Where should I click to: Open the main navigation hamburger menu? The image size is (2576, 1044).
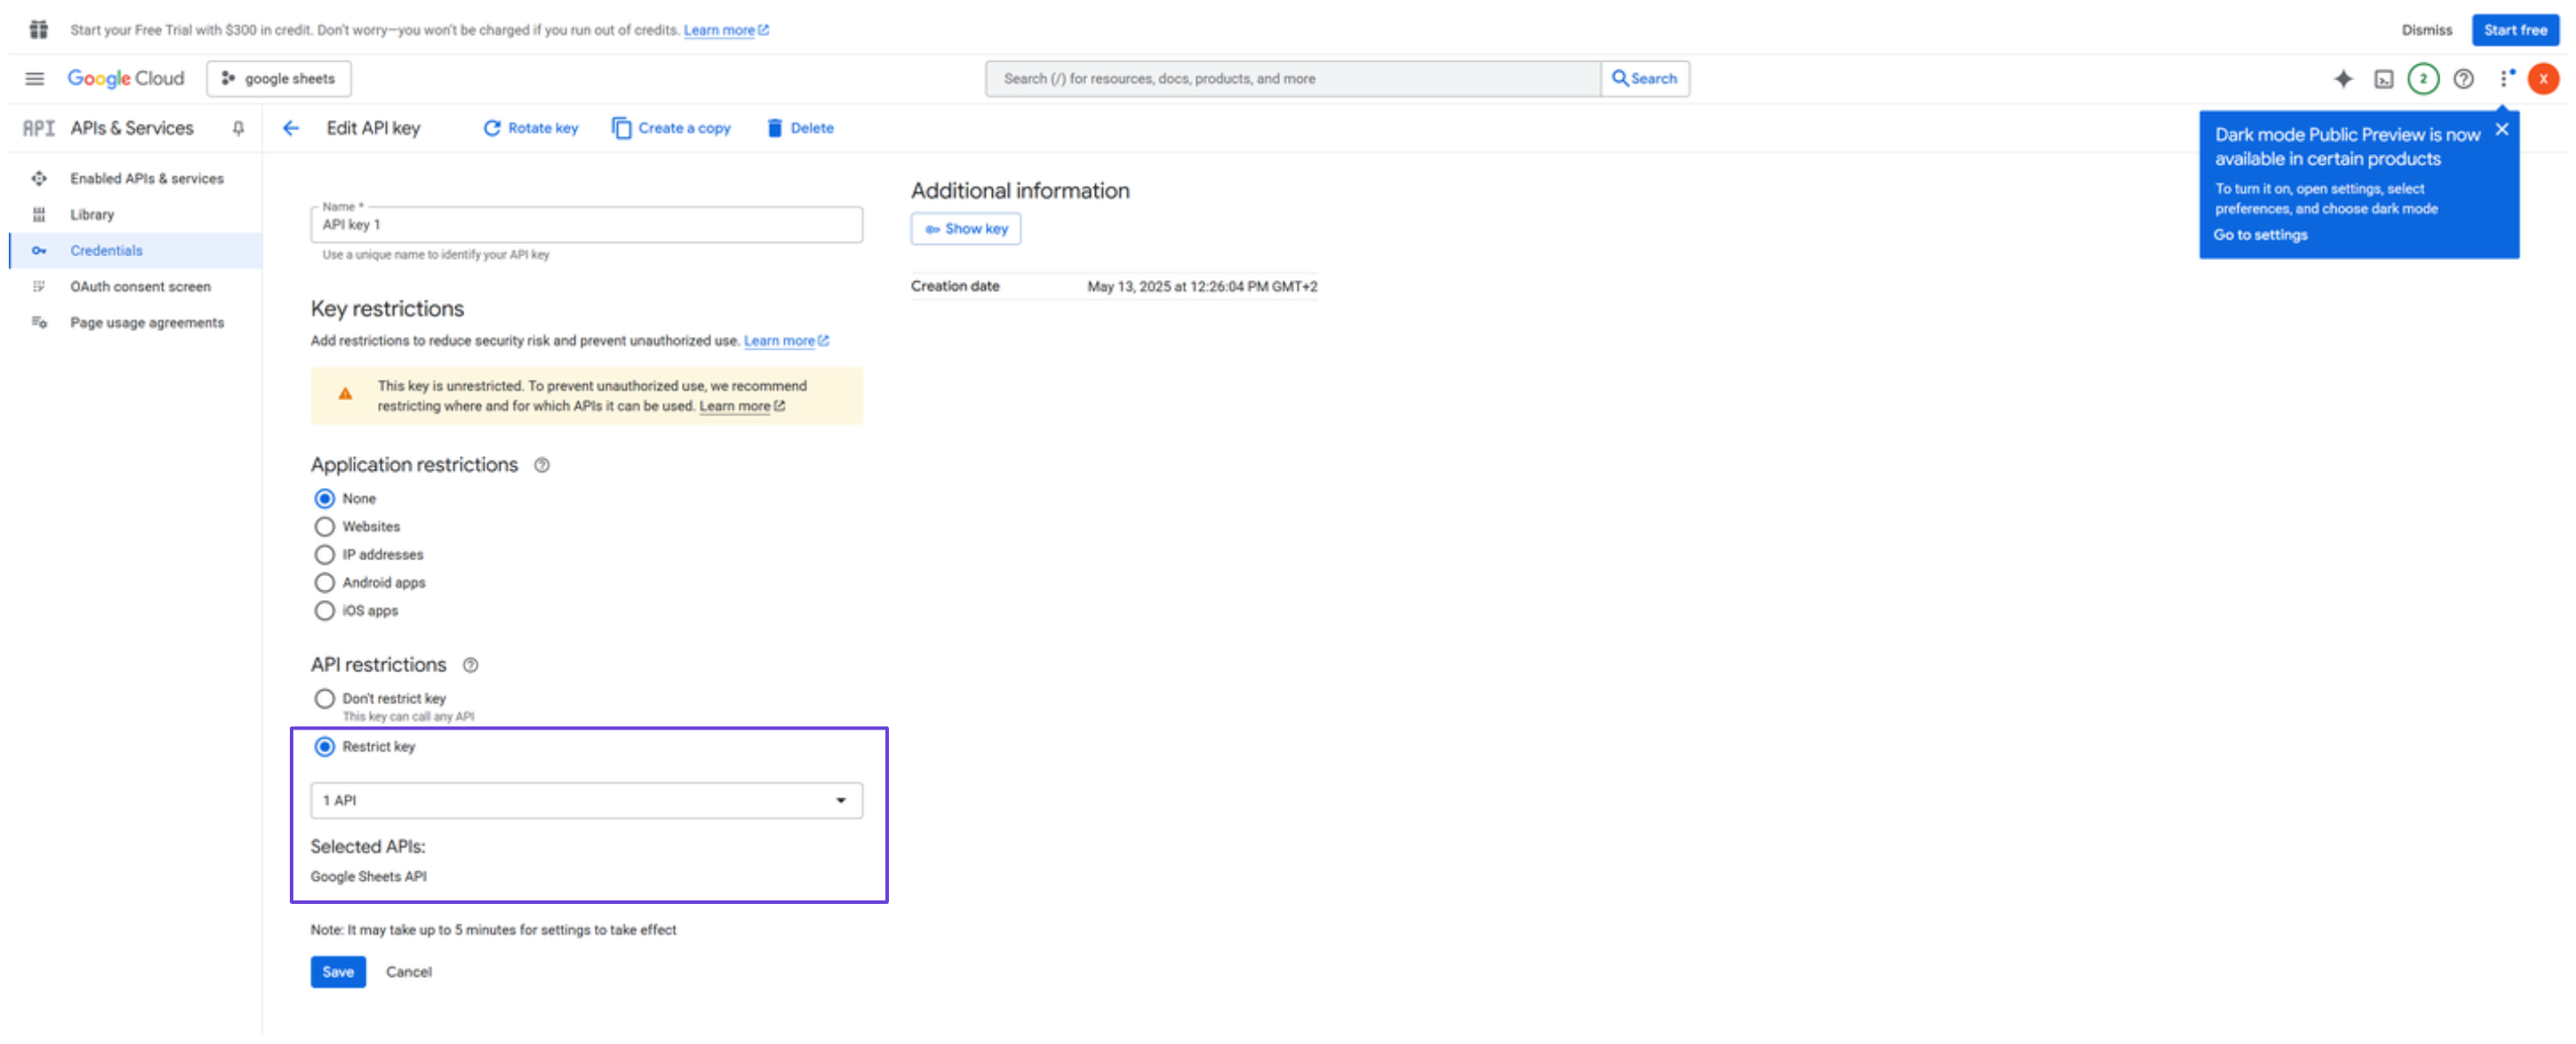(35, 79)
